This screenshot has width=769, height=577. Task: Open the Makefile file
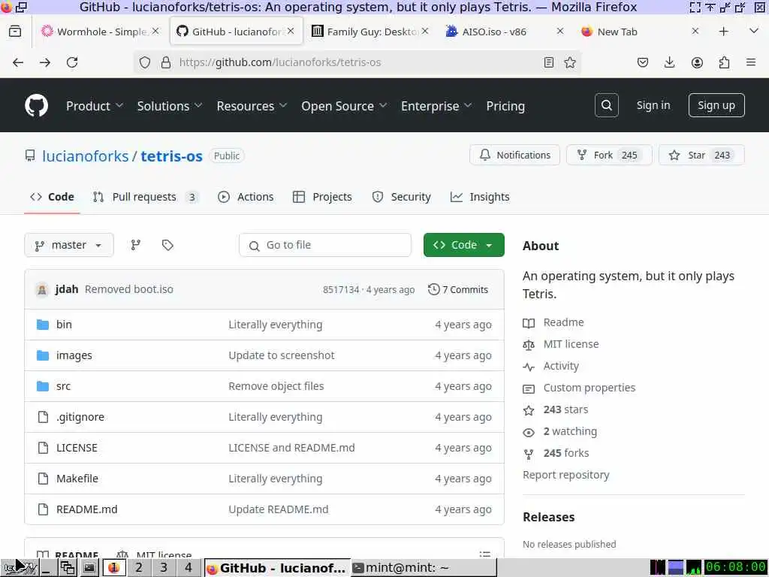pyautogui.click(x=77, y=479)
